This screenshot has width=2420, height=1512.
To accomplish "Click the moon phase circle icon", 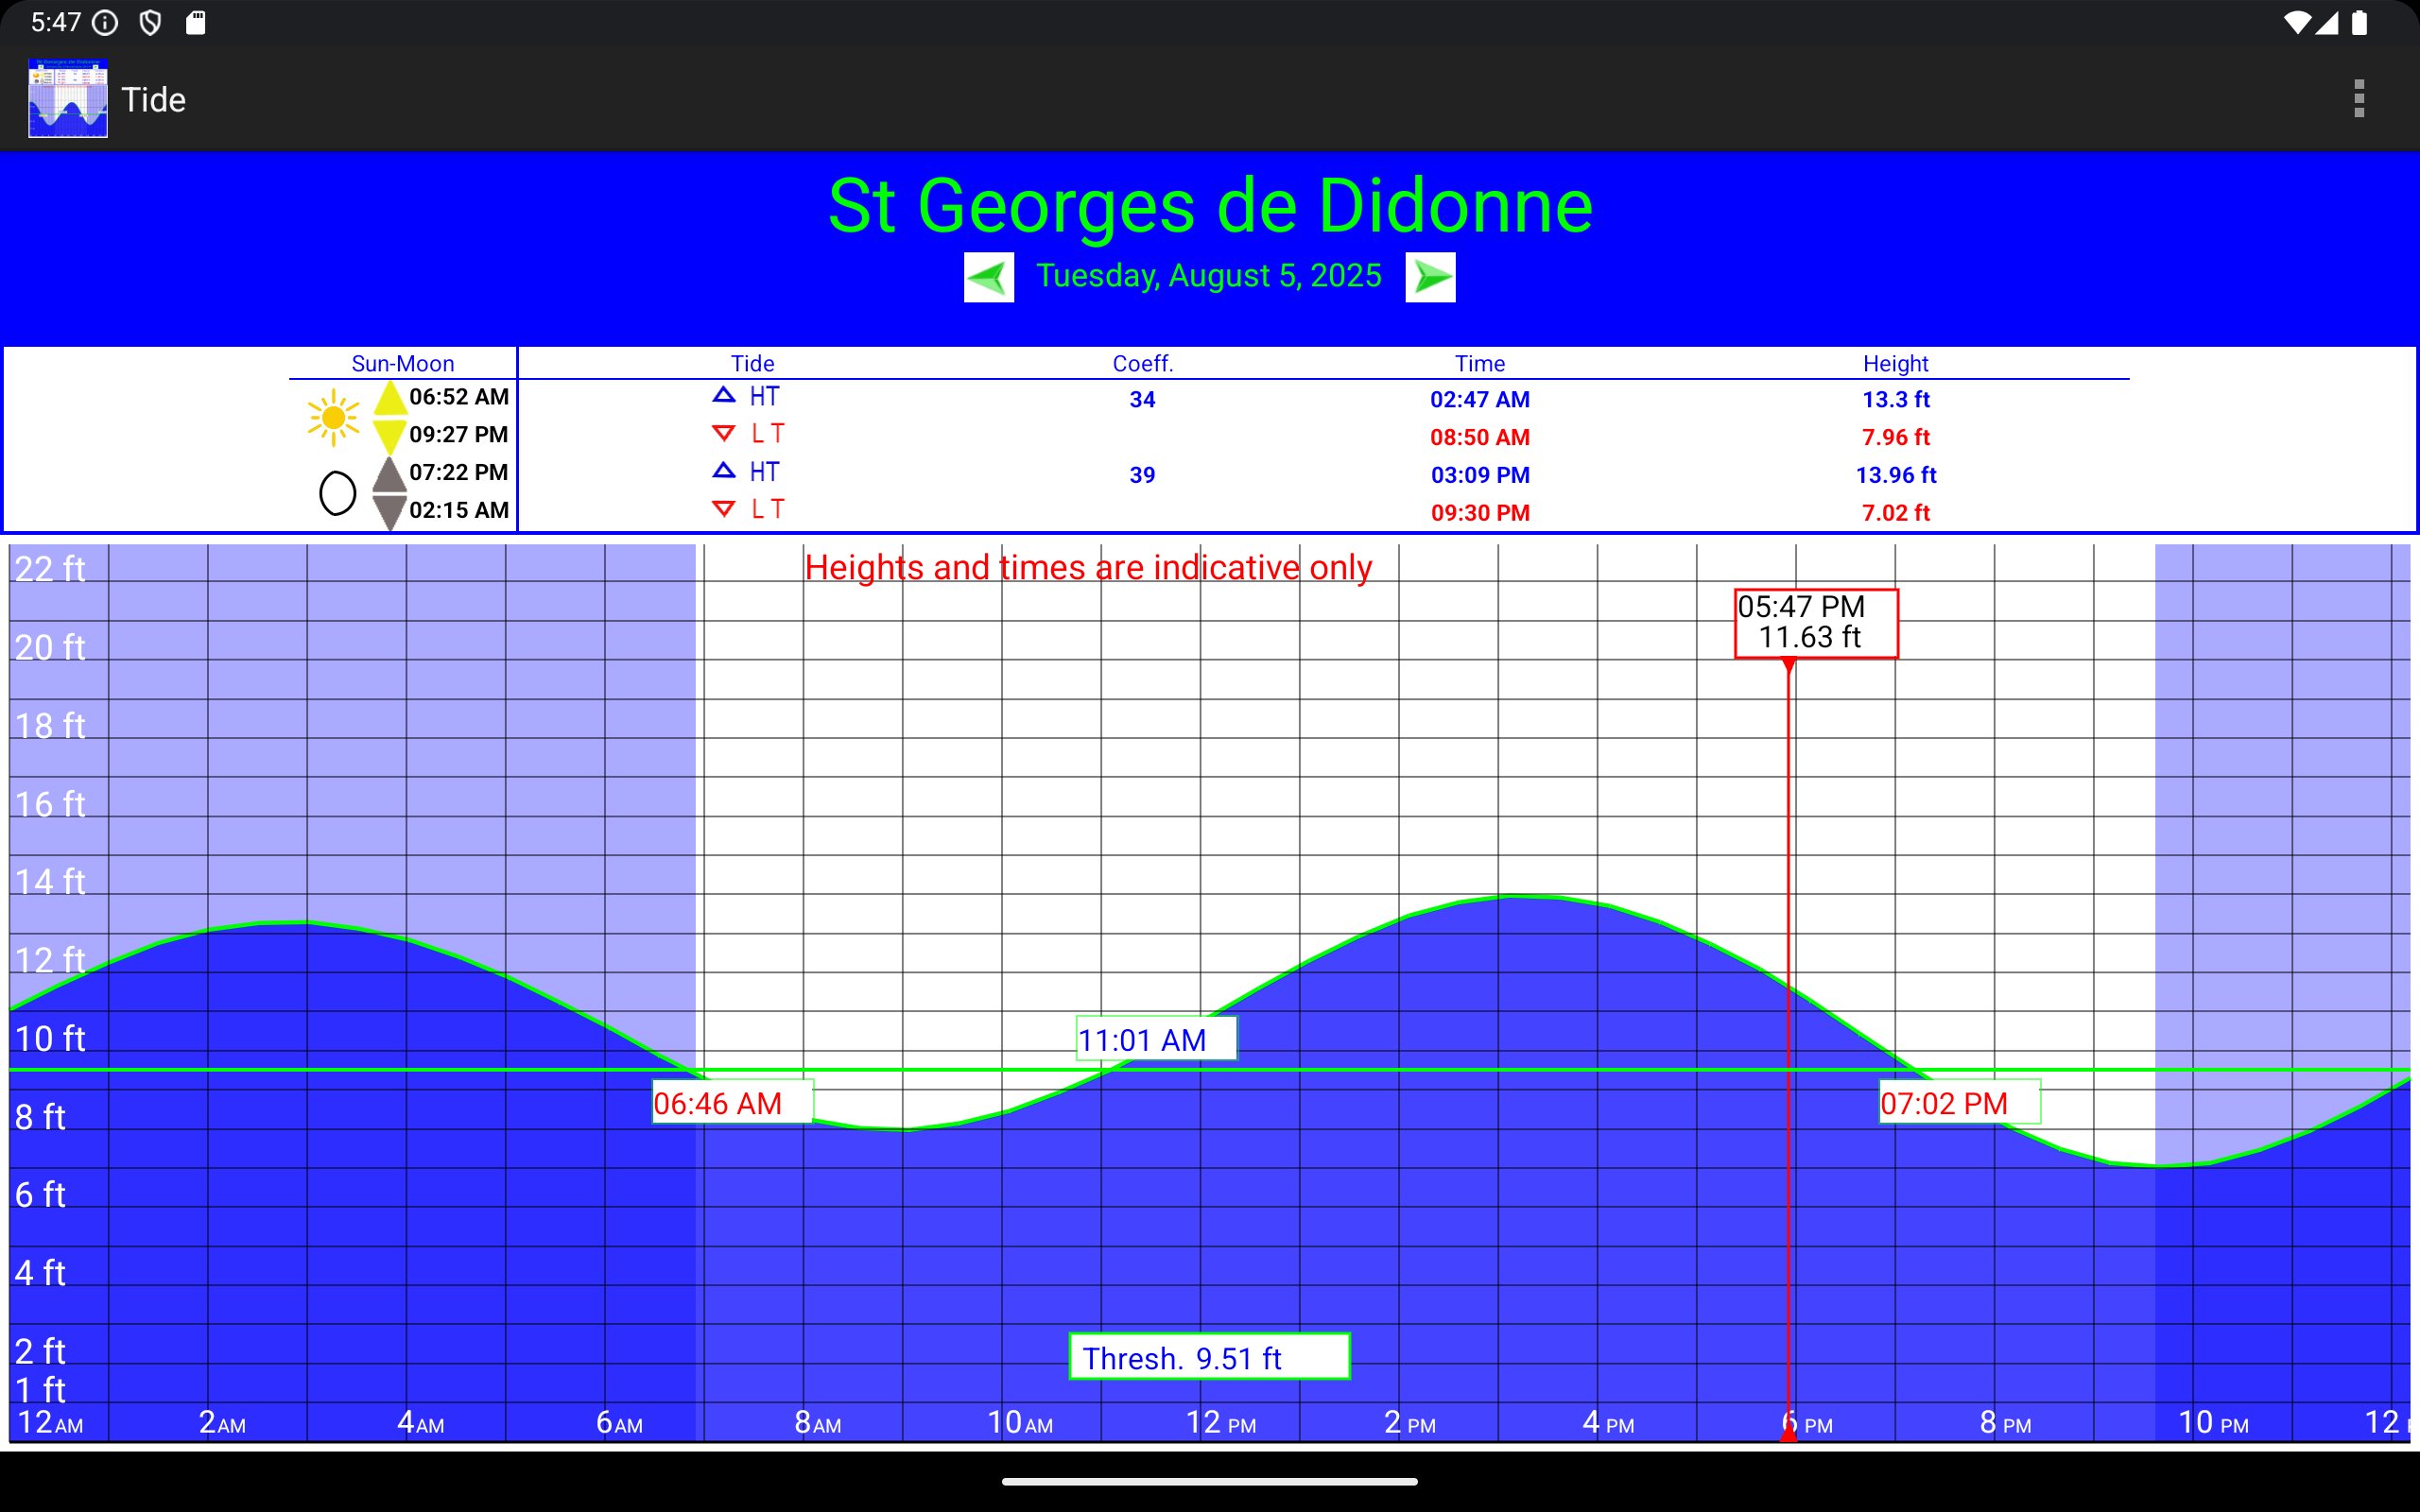I will [x=337, y=493].
